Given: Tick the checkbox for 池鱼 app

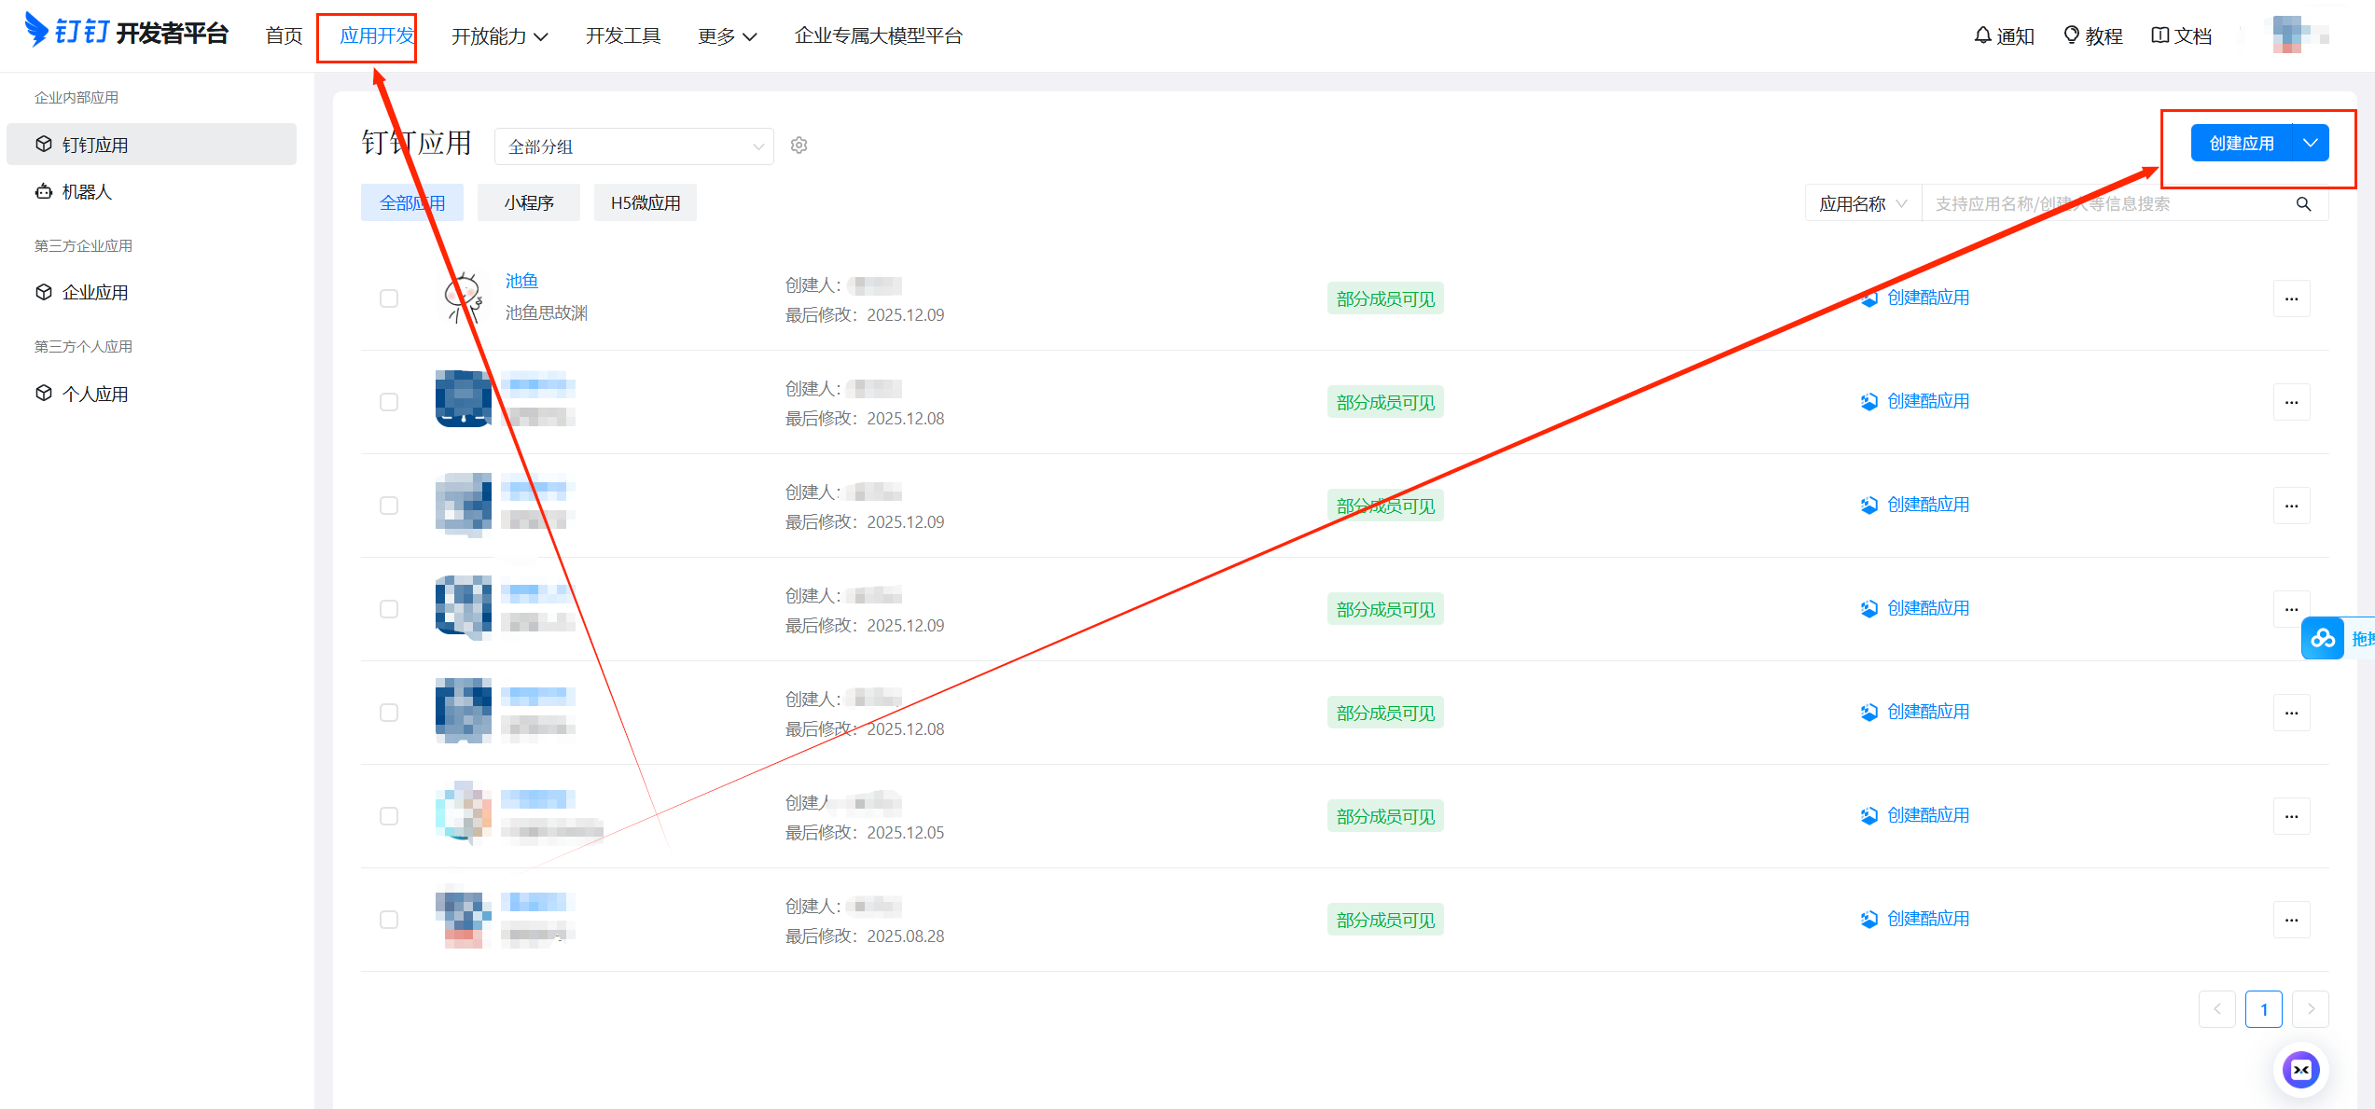Looking at the screenshot, I should tap(389, 298).
